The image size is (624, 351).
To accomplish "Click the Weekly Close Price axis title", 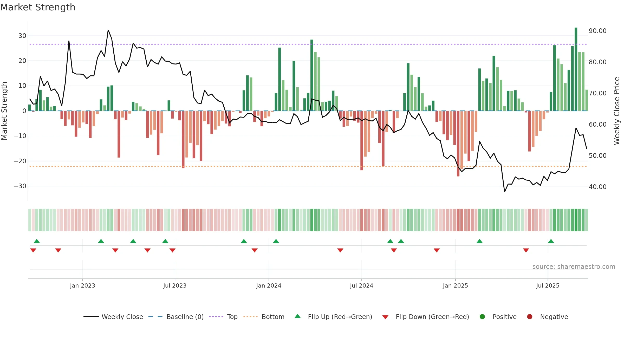I will click(x=617, y=111).
